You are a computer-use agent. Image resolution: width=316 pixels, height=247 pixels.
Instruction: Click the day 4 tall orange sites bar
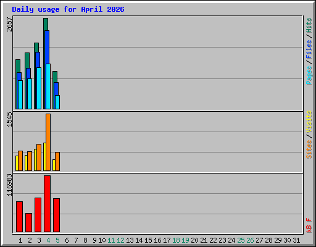(x=48, y=142)
